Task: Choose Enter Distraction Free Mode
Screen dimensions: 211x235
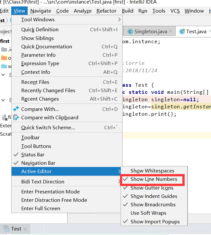Action: click(x=66, y=200)
